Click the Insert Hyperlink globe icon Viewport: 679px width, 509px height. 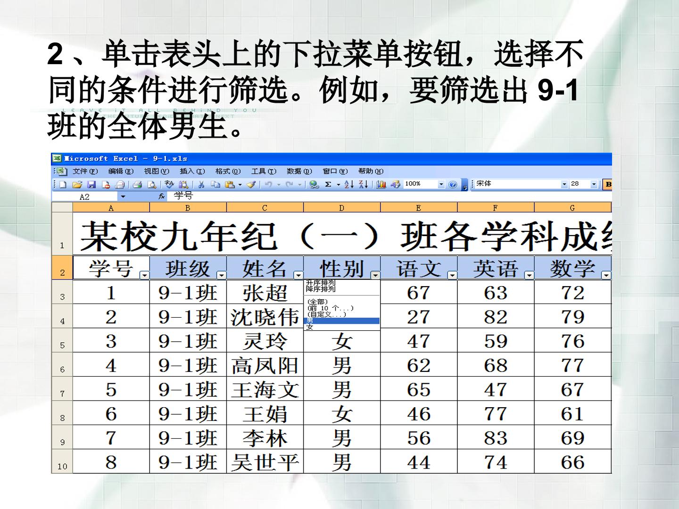click(314, 184)
